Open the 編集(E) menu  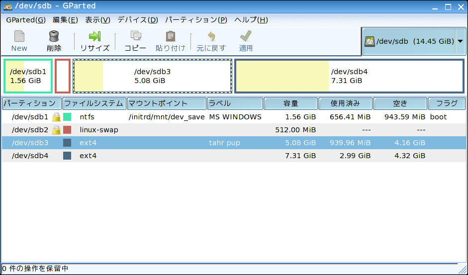pyautogui.click(x=65, y=20)
